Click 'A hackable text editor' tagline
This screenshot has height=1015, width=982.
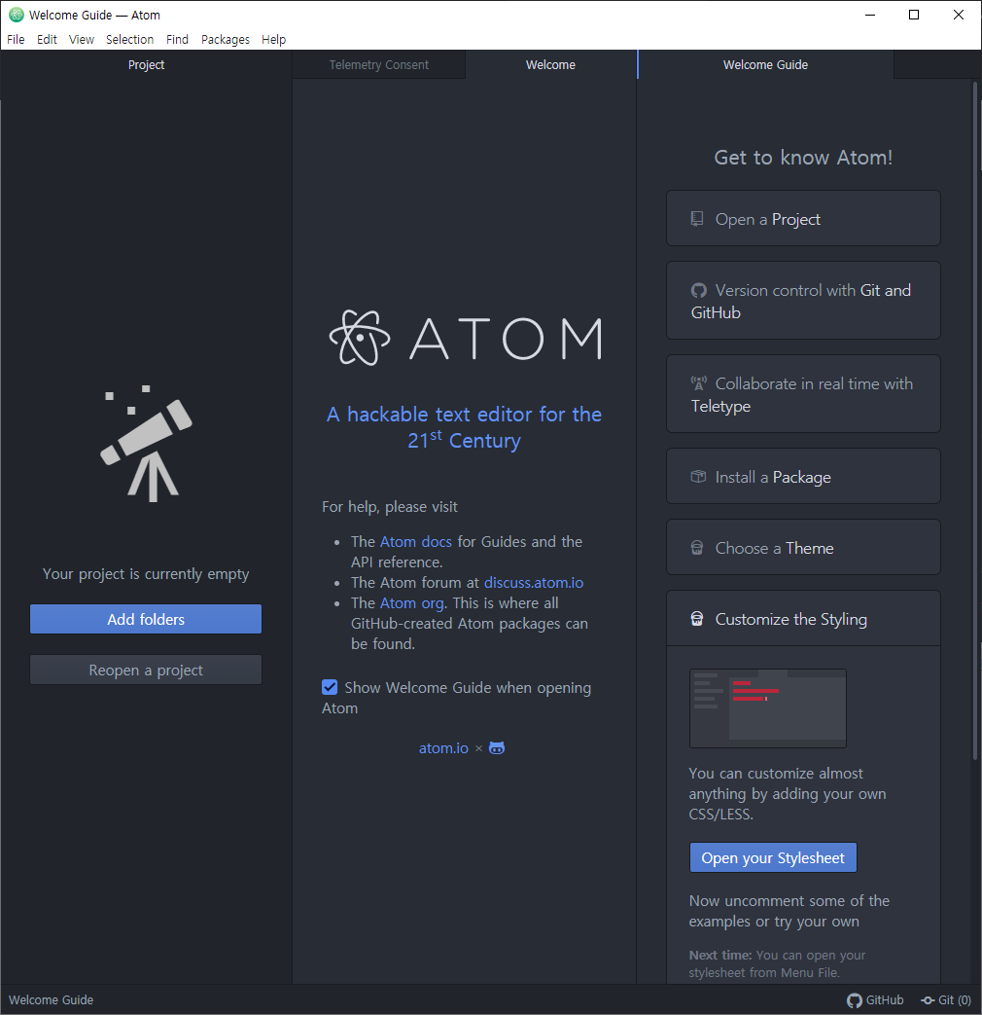pyautogui.click(x=465, y=427)
